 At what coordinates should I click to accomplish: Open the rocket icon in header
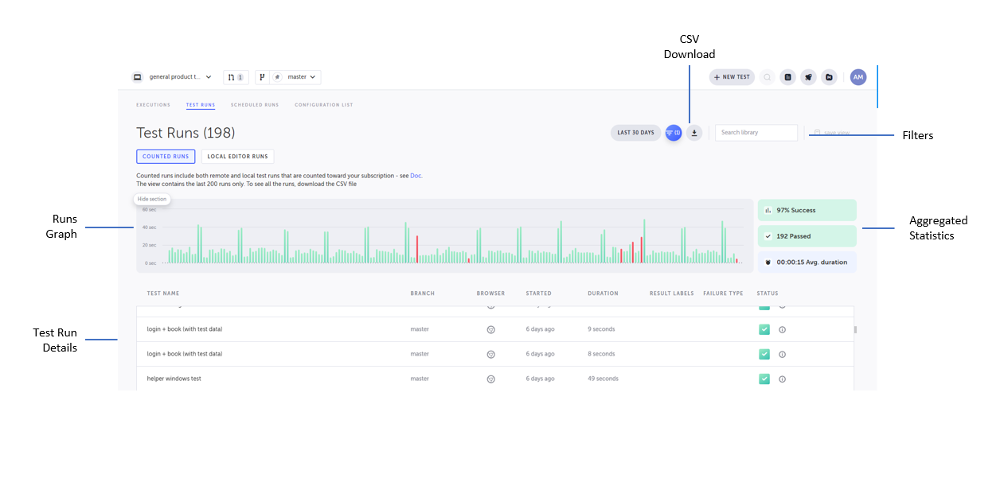(x=808, y=77)
